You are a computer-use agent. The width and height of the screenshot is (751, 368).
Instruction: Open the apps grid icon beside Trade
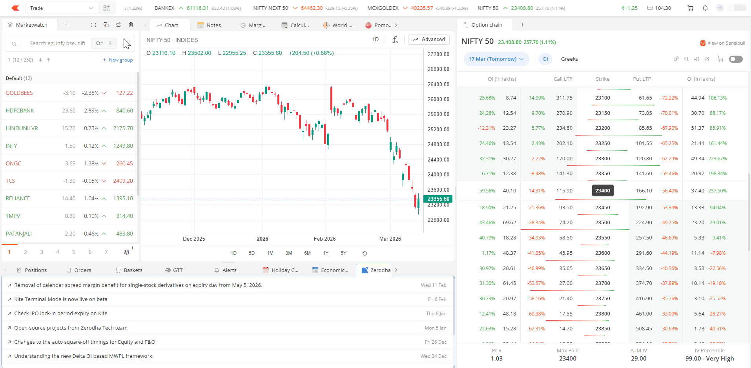pos(106,8)
